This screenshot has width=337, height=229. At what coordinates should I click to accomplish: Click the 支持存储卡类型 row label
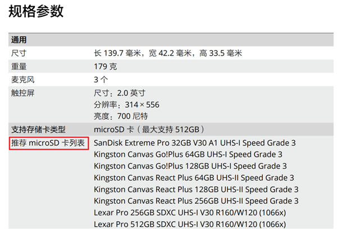coord(38,130)
